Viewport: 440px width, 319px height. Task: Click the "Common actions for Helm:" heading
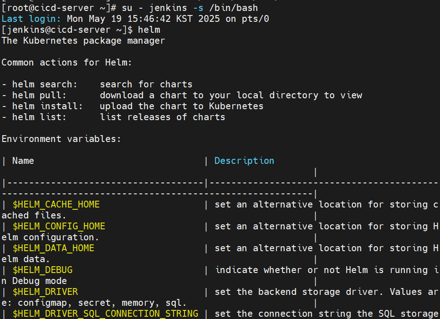point(67,62)
